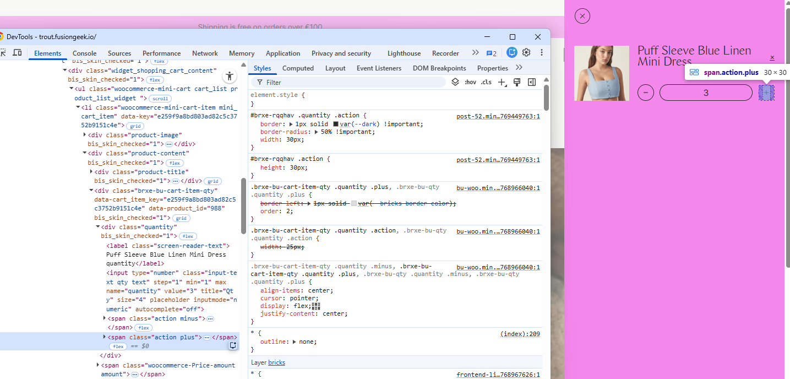Open the flex editor icon beside display

[x=315, y=306]
